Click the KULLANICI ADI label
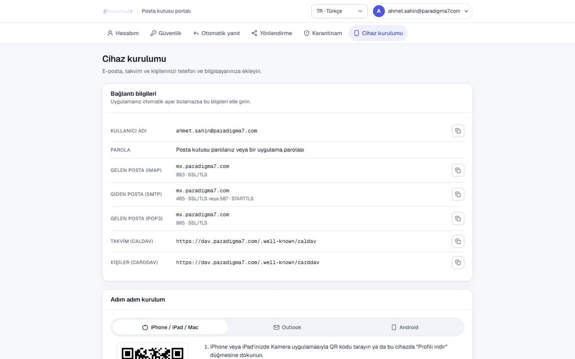The image size is (575, 359). 128,131
